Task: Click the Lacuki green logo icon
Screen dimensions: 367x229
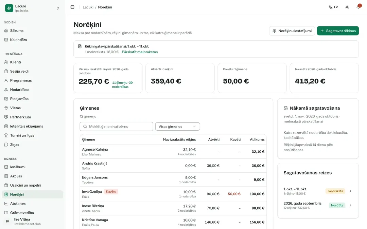Action: pyautogui.click(x=9, y=8)
